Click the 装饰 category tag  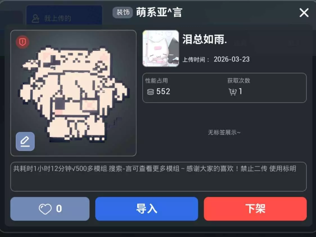click(123, 12)
